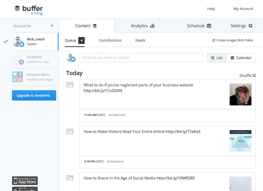This screenshot has width=263, height=191.
Task: Click the Connect More social networks icon
Action: point(17,77)
